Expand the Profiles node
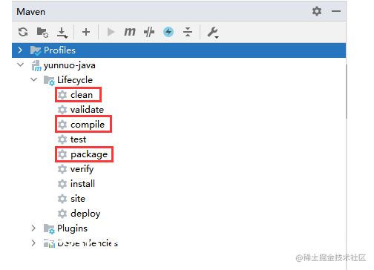 coord(20,50)
